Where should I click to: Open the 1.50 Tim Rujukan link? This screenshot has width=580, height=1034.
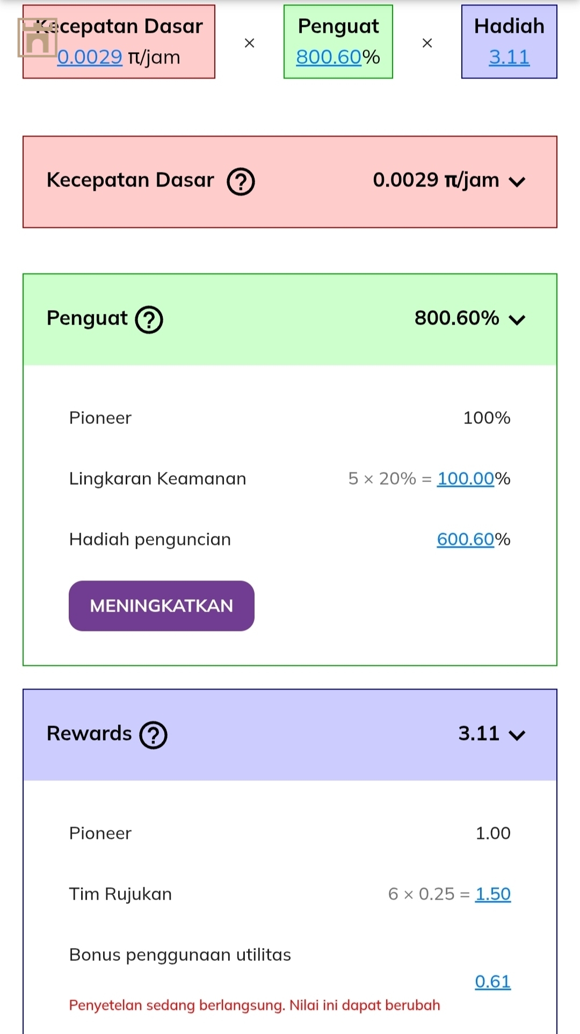pos(493,894)
